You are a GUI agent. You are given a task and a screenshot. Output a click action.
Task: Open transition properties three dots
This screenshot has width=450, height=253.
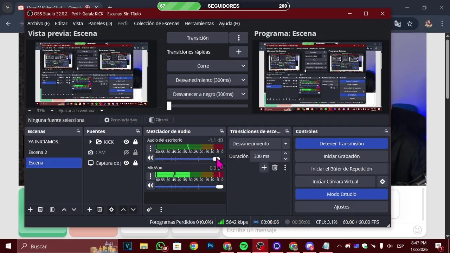285,168
